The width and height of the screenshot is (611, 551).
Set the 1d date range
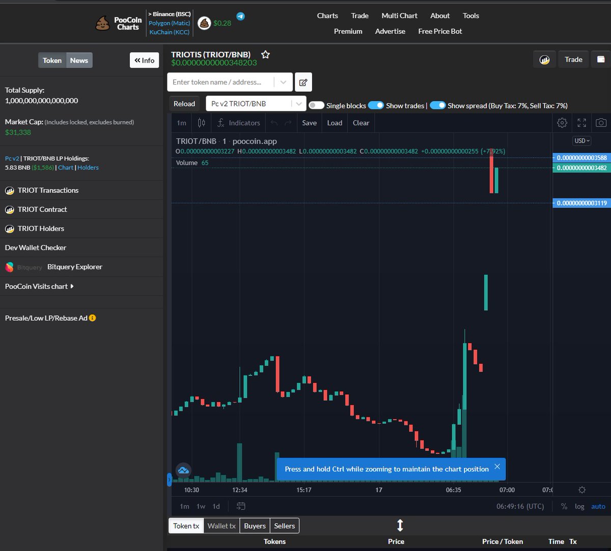coord(216,506)
